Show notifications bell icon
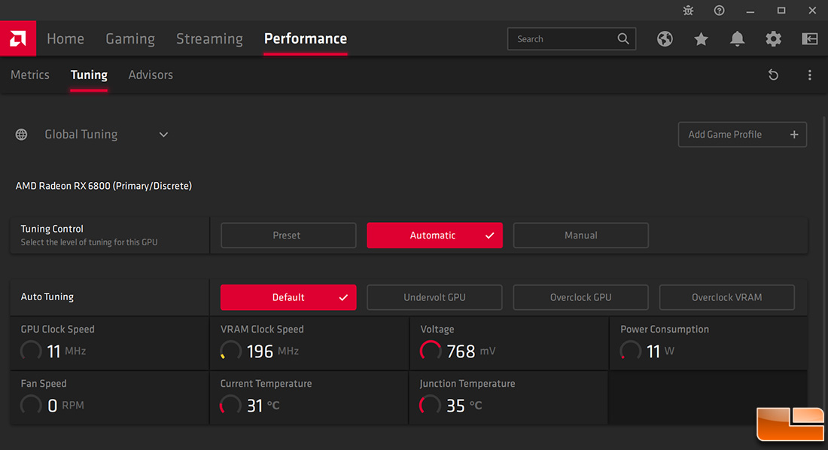This screenshot has height=450, width=828. point(737,39)
